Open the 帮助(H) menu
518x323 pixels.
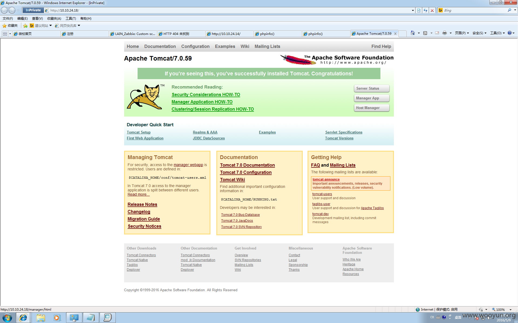(86, 19)
